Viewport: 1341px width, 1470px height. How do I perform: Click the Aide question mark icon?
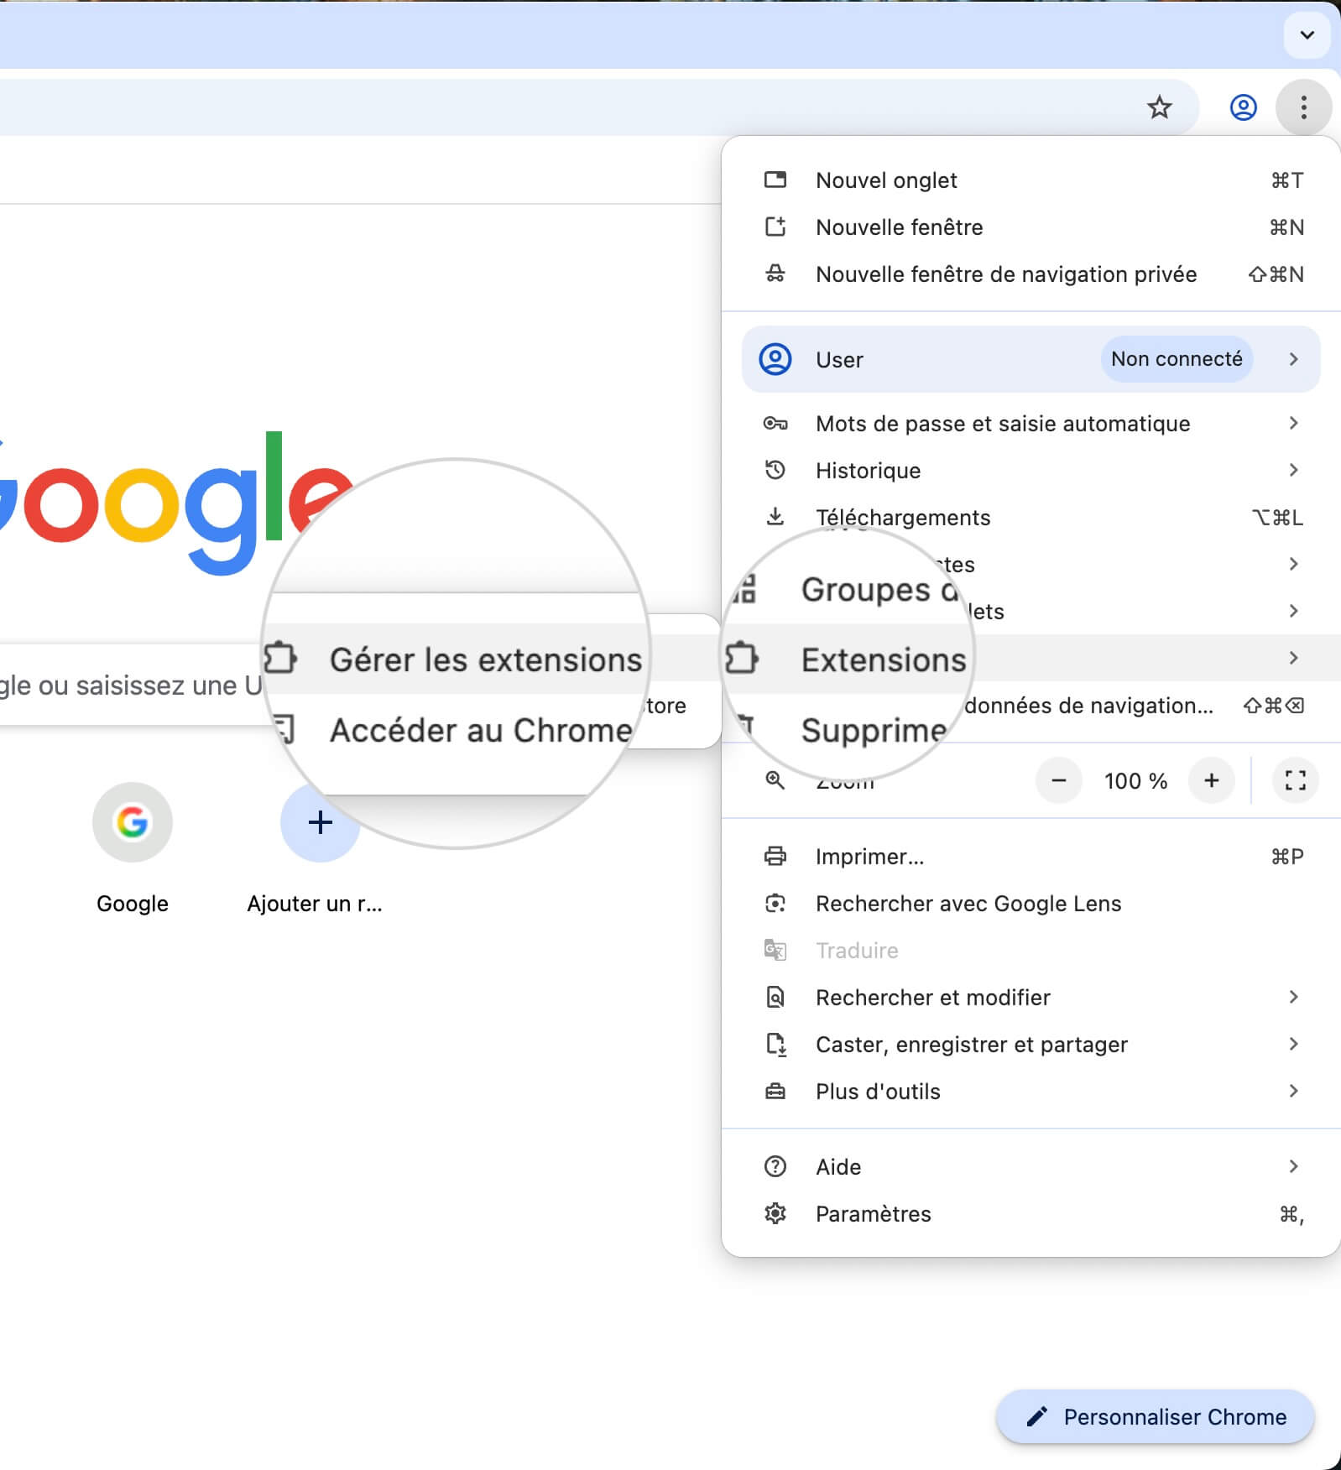click(x=775, y=1166)
